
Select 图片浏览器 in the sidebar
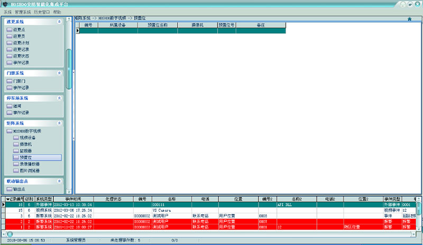click(31, 171)
